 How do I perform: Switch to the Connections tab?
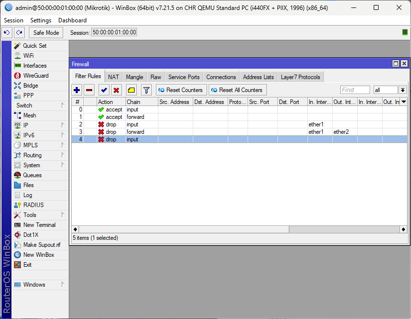tap(221, 77)
